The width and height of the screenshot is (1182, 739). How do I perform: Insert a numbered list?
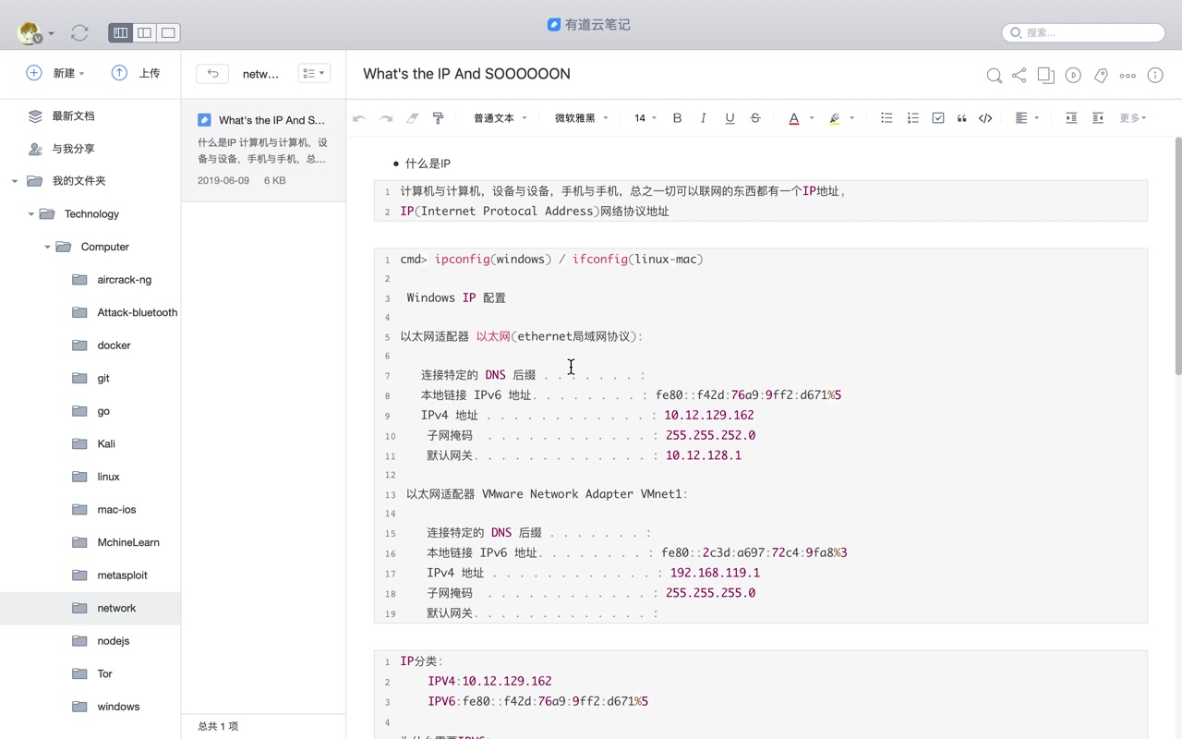tap(912, 118)
